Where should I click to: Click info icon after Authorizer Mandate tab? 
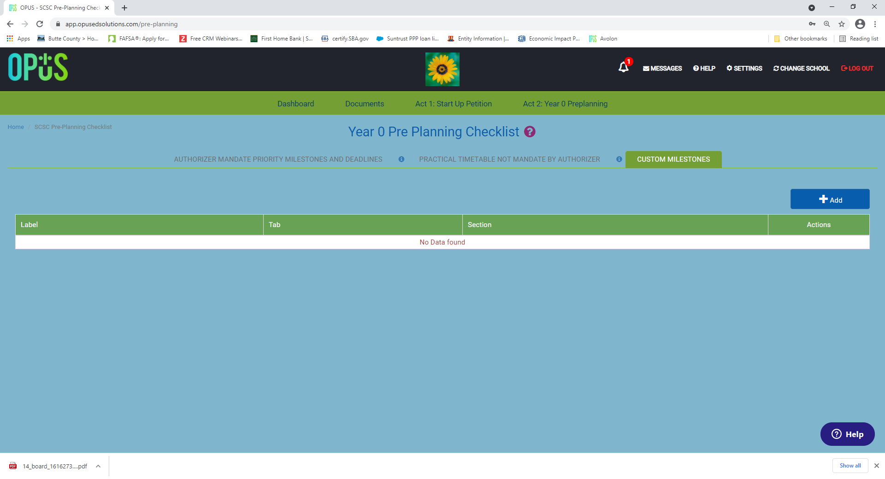pyautogui.click(x=401, y=159)
